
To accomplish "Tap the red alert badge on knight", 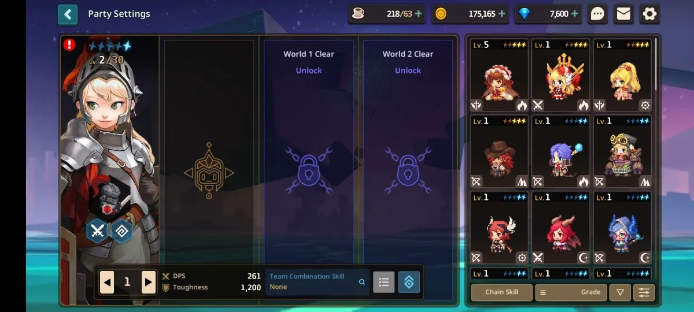I will (69, 44).
